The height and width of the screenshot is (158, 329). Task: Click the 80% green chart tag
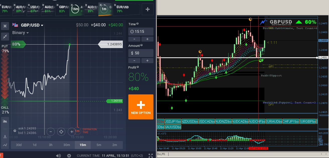18,44
